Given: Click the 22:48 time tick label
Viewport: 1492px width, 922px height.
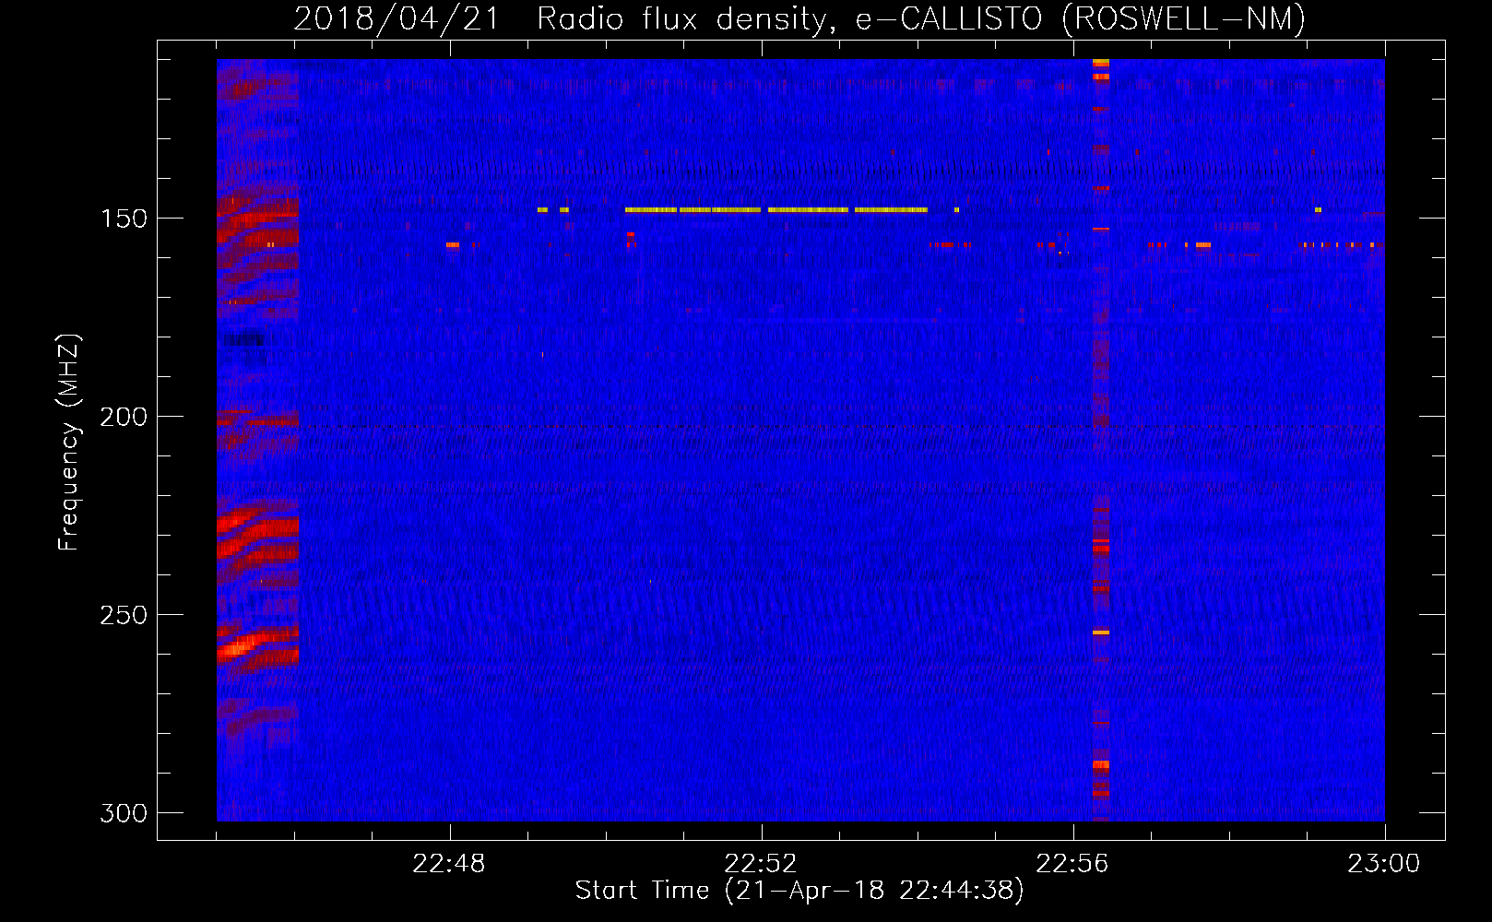Looking at the screenshot, I should click(449, 864).
